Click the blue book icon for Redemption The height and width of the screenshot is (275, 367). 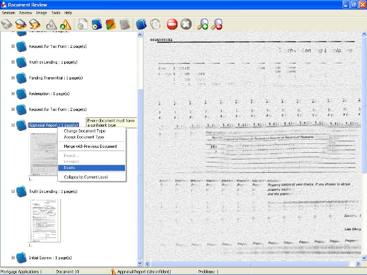tap(21, 93)
